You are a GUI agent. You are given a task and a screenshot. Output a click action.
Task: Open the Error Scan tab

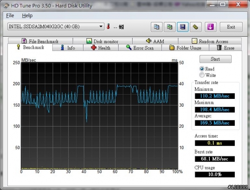[x=140, y=47]
